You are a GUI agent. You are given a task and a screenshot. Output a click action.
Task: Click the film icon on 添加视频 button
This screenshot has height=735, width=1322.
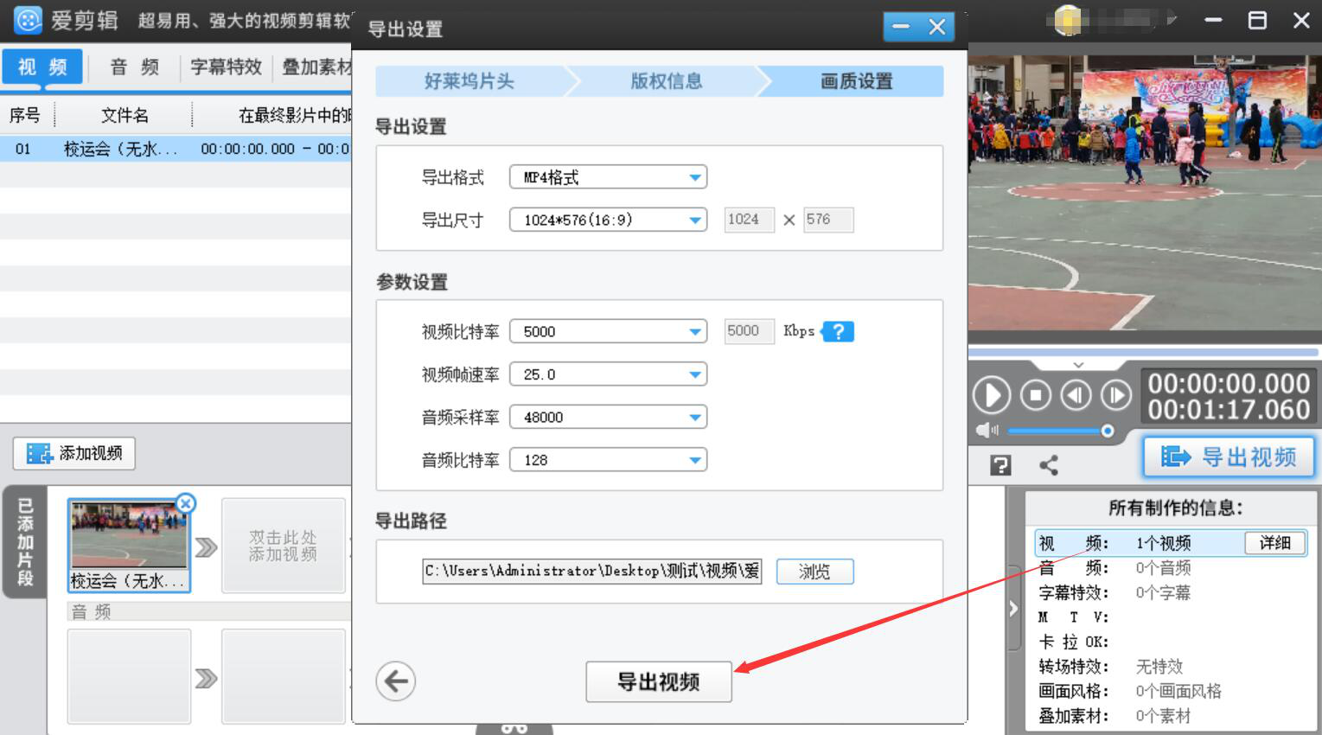[x=40, y=453]
